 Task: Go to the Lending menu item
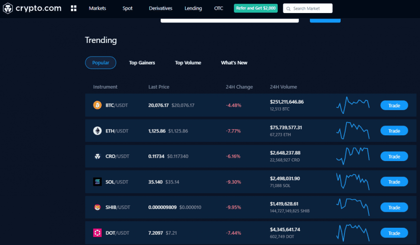click(193, 8)
